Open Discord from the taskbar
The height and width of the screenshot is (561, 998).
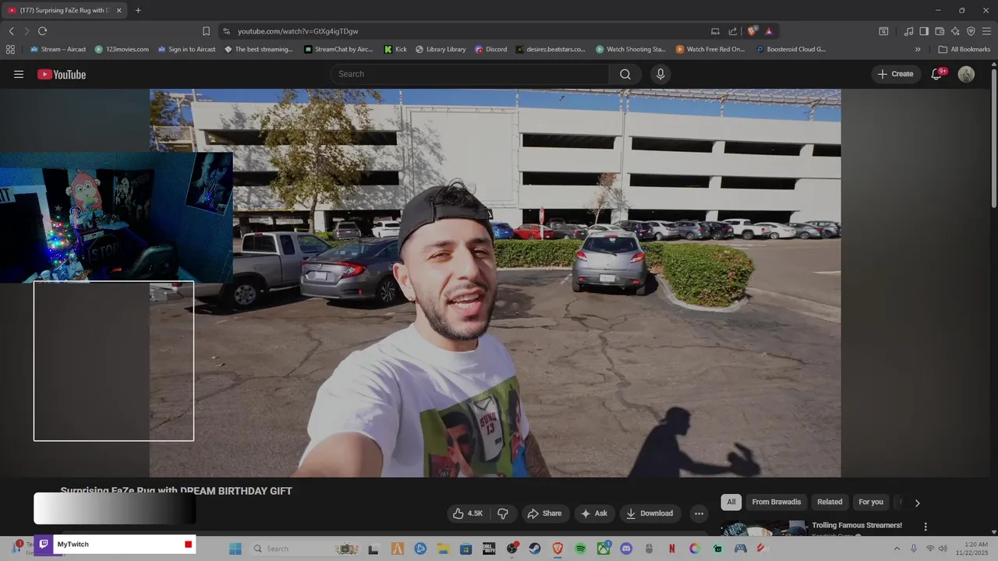pos(626,549)
